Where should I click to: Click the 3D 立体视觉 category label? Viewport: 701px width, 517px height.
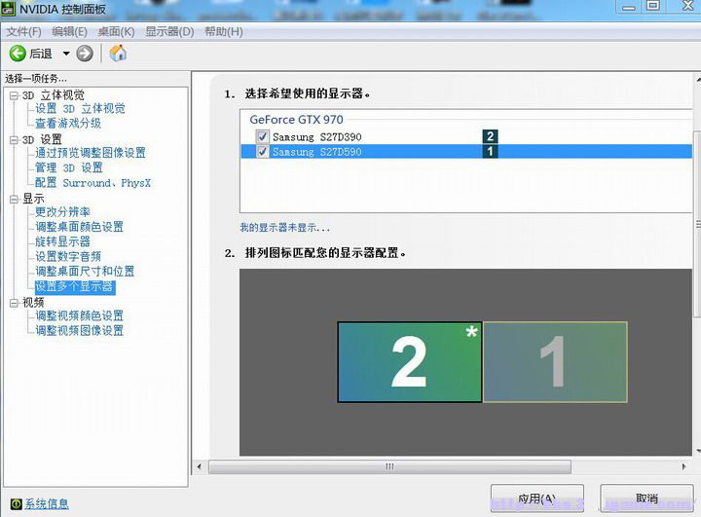[54, 95]
